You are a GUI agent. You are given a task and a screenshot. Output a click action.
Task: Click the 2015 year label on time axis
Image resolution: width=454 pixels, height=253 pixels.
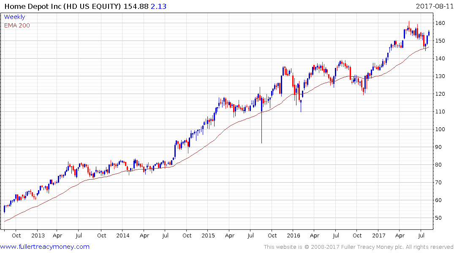[x=208, y=235]
